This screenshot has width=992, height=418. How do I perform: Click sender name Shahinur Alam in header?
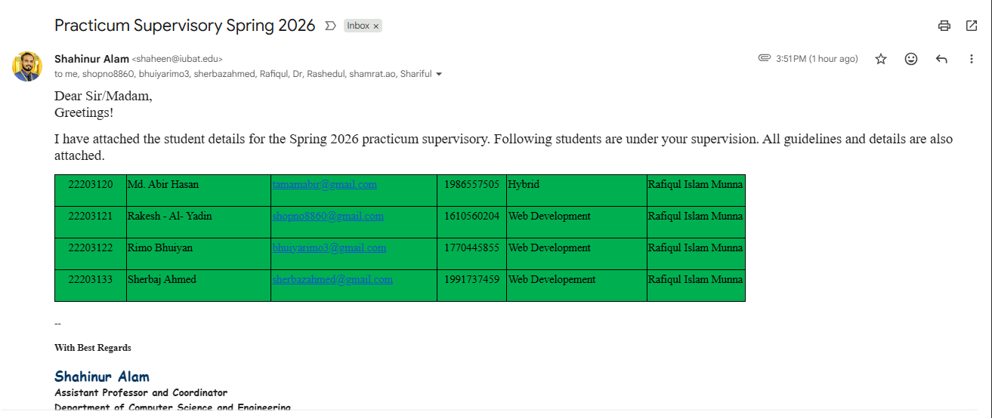click(x=91, y=59)
